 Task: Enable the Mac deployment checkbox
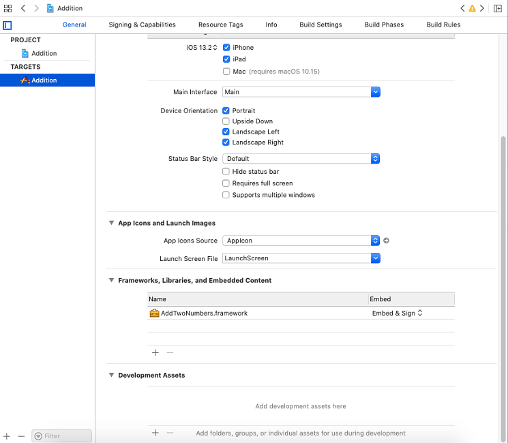point(226,72)
